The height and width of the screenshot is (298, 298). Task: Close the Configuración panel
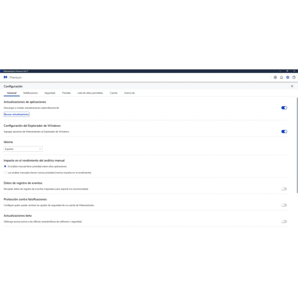tap(292, 86)
